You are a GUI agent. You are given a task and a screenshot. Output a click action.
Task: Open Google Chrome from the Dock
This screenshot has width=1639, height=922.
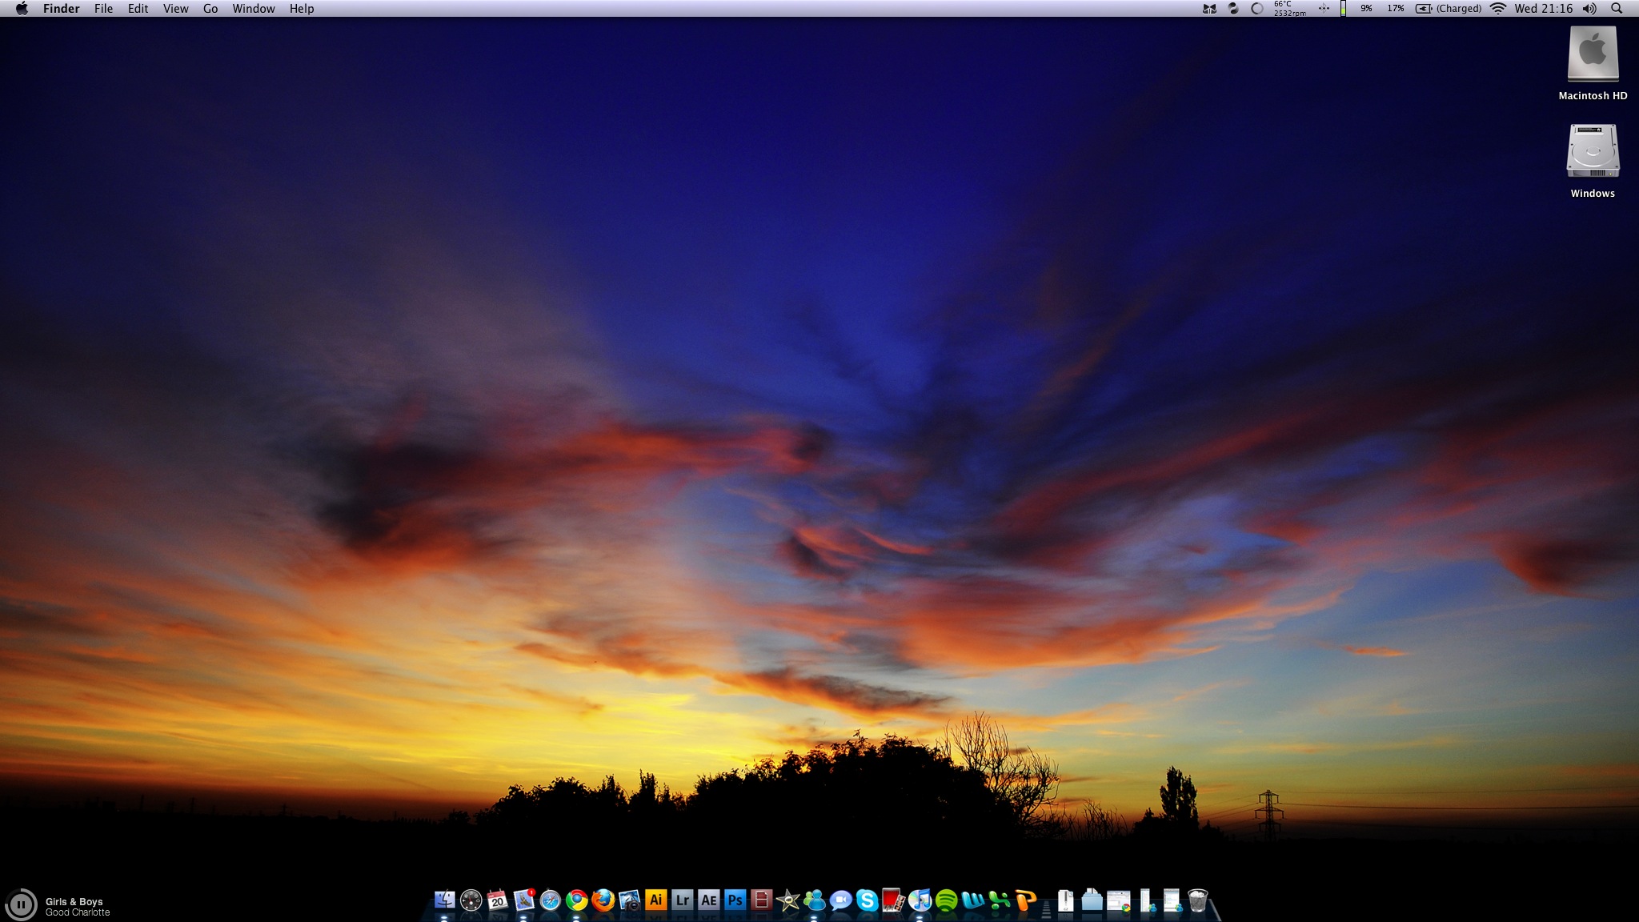[x=576, y=900]
